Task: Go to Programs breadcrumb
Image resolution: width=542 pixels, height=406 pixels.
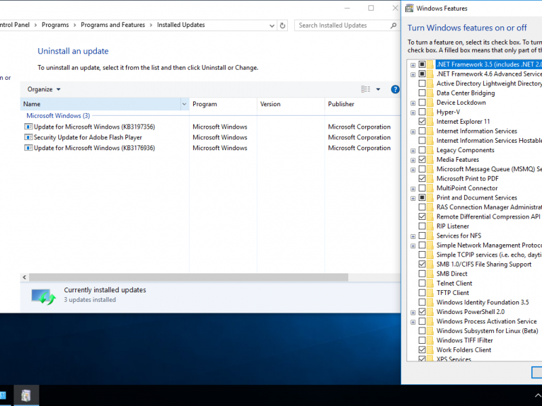Action: point(55,25)
